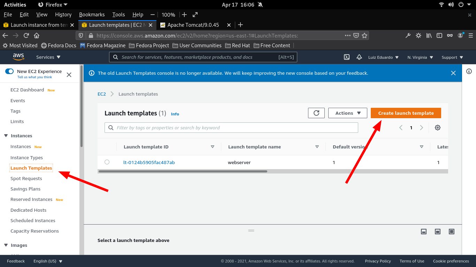Set details pane to smallest size icon
This screenshot has width=476, height=267.
click(424, 232)
